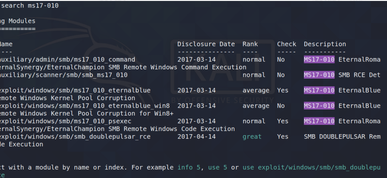Select the exploit/windows/smb/ms17_010_psexec module name
This screenshot has height=178, width=387.
point(66,121)
